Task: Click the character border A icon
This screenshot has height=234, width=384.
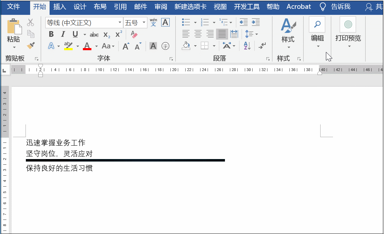Action: [x=165, y=23]
